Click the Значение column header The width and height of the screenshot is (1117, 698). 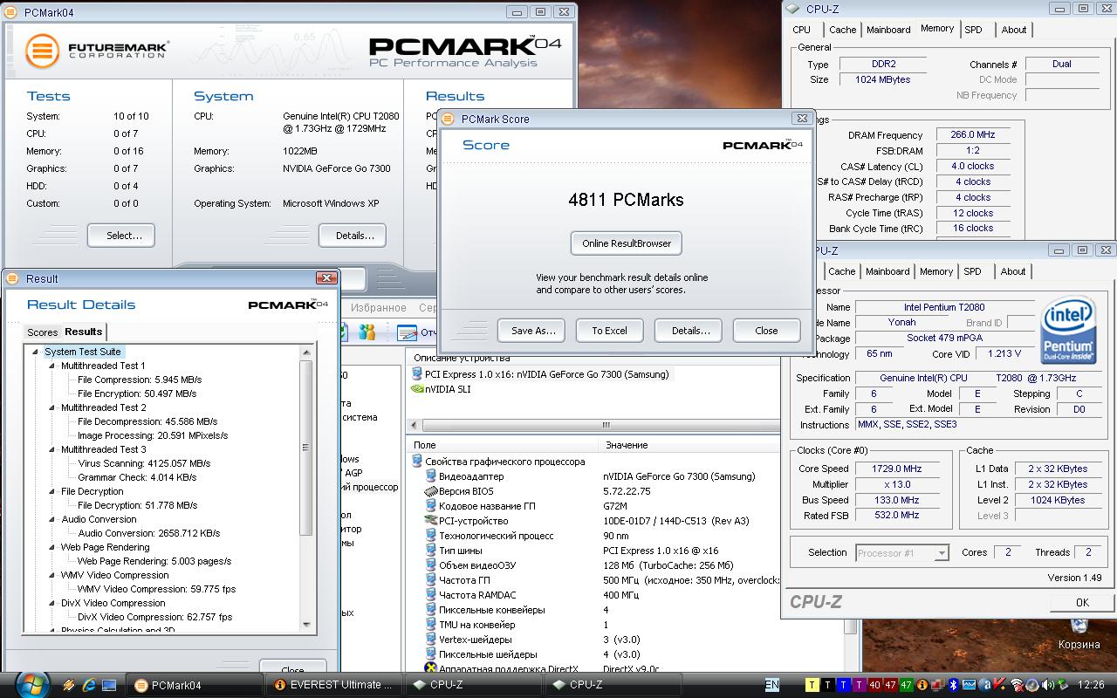coord(688,445)
